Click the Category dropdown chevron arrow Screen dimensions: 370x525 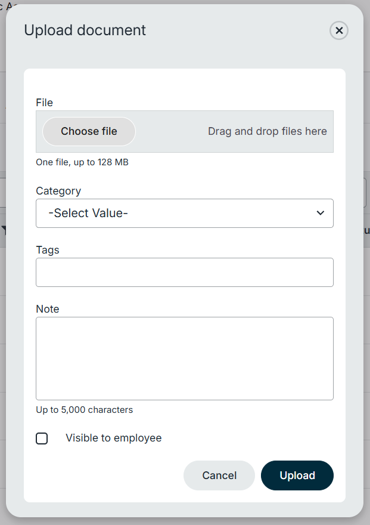(320, 213)
